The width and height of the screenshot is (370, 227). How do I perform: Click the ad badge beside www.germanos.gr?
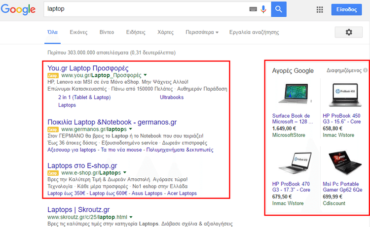tap(53, 130)
